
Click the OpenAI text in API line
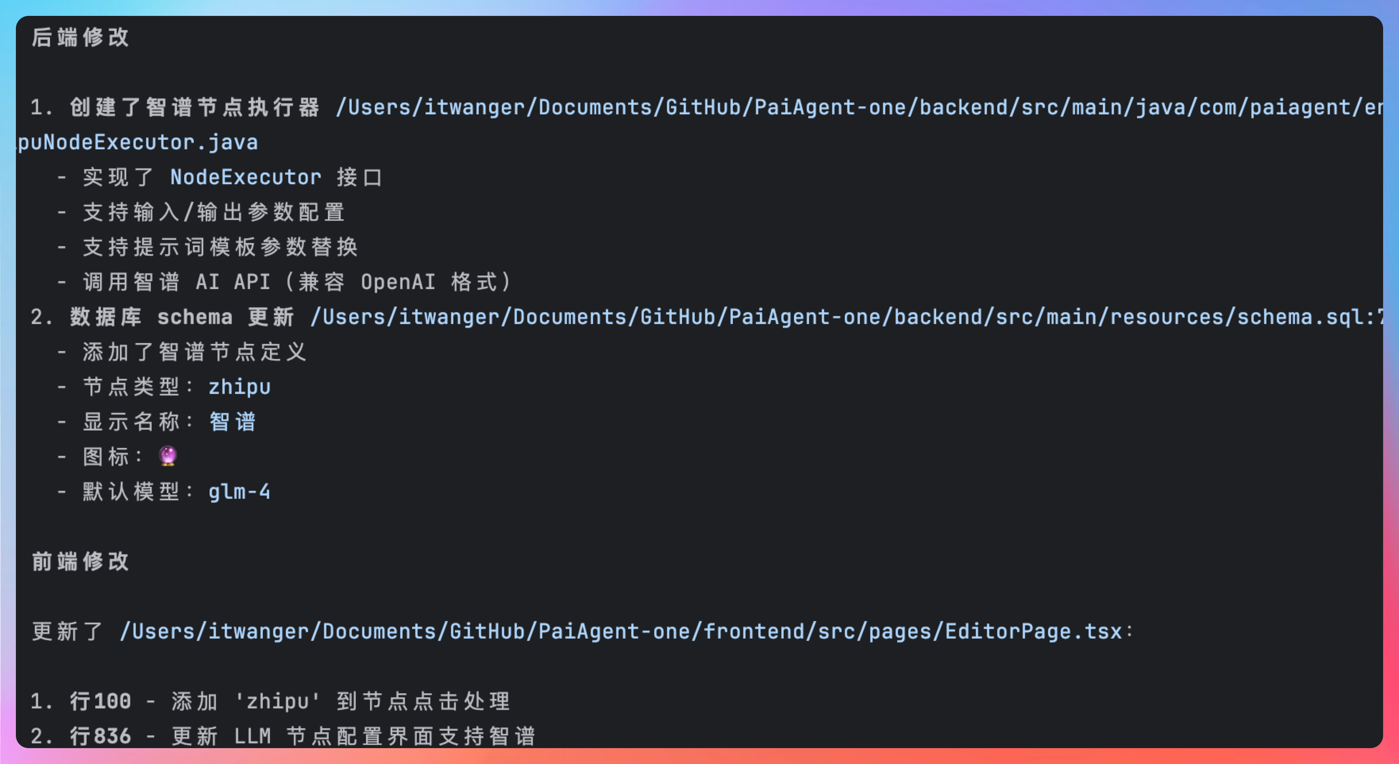coord(398,283)
